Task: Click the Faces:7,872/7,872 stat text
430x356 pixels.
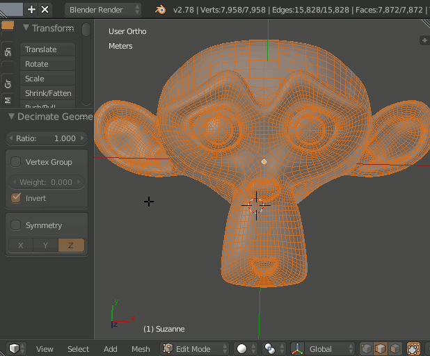Action: click(389, 10)
